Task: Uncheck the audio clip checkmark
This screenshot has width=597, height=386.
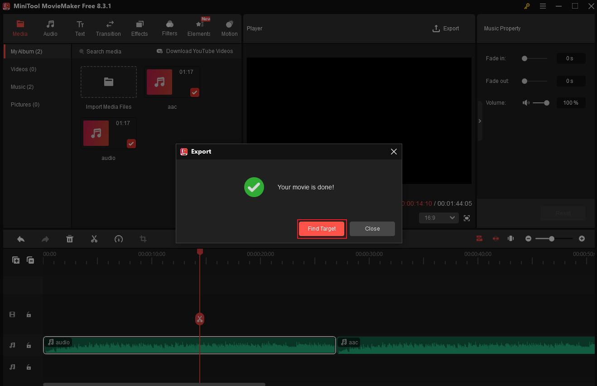Action: pyautogui.click(x=131, y=144)
